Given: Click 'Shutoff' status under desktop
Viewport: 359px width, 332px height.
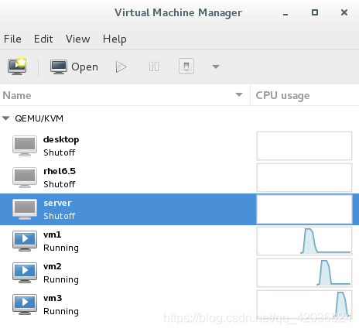Looking at the screenshot, I should (60, 152).
